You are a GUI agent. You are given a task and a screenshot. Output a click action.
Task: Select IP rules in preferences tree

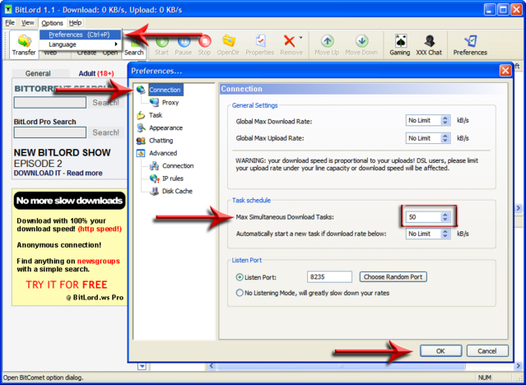click(173, 179)
